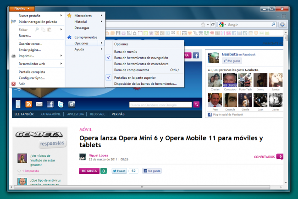Click the mobile phone icon on Genbeta bar

18,104
